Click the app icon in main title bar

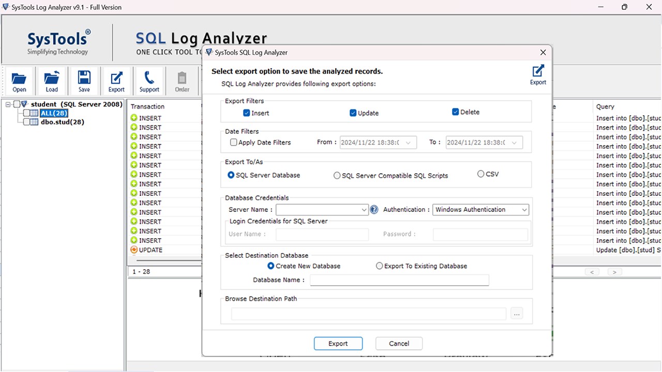coord(6,7)
